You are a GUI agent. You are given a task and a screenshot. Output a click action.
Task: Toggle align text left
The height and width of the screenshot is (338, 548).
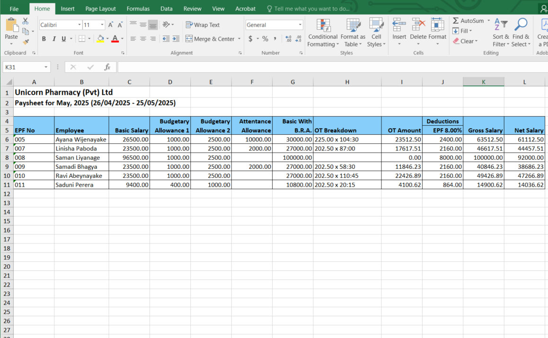[133, 39]
